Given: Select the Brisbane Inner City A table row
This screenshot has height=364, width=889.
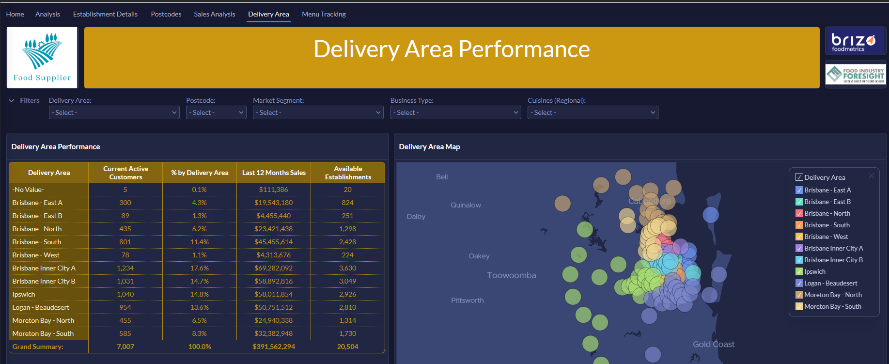Looking at the screenshot, I should tap(197, 268).
